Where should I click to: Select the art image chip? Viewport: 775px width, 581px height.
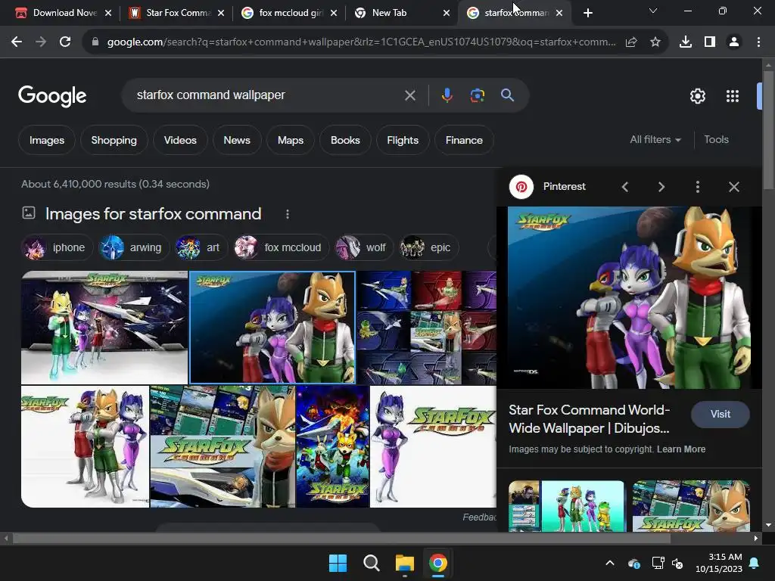(x=201, y=247)
